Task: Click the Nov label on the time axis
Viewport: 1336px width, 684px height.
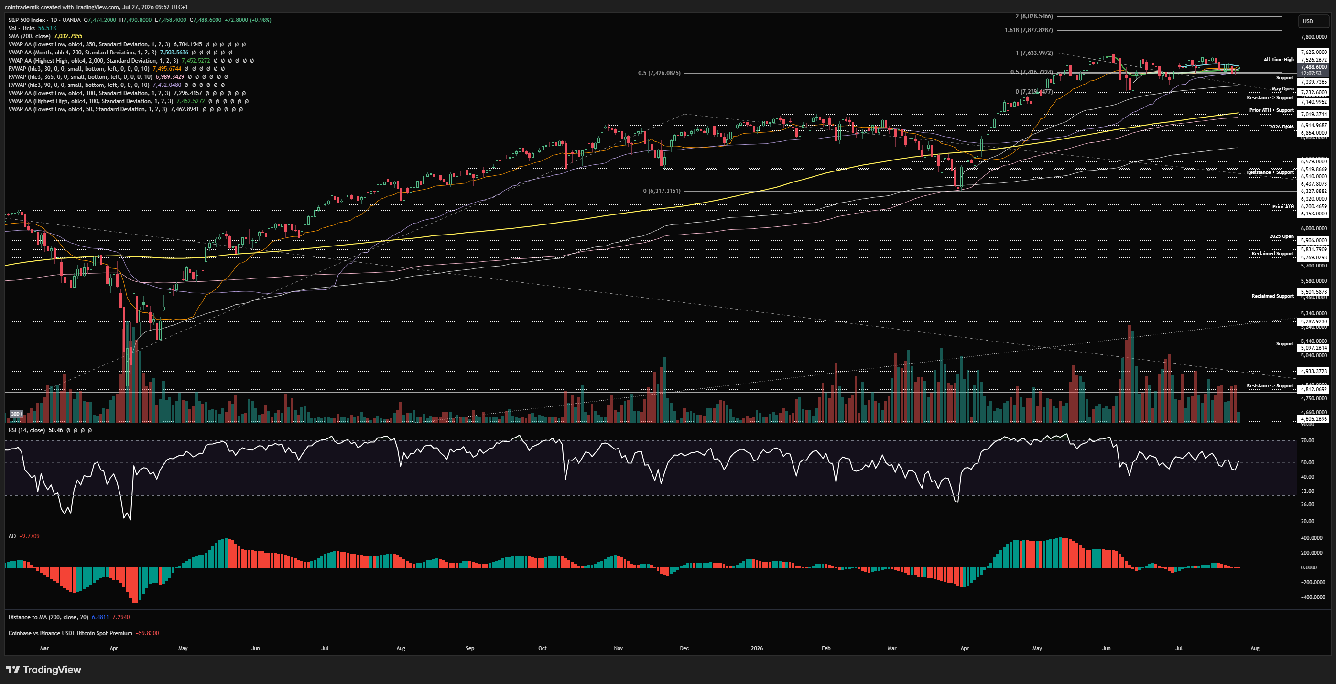Action: point(618,648)
